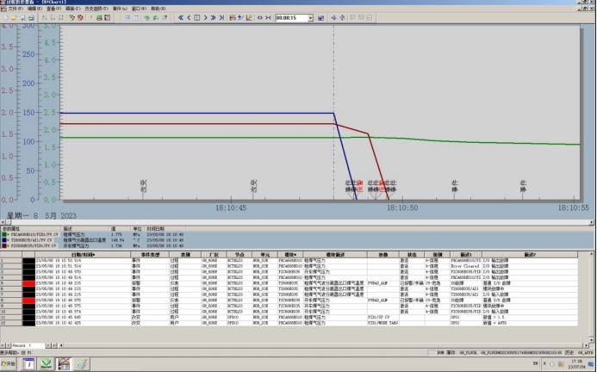Open the time span dropdown arrow
The image size is (597, 372).
[310, 18]
